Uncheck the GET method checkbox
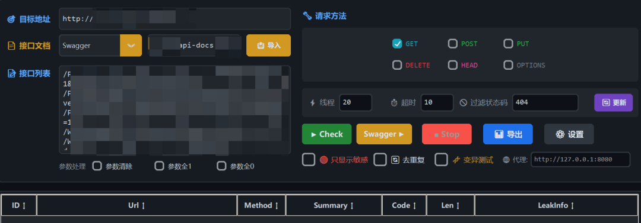 click(x=397, y=44)
